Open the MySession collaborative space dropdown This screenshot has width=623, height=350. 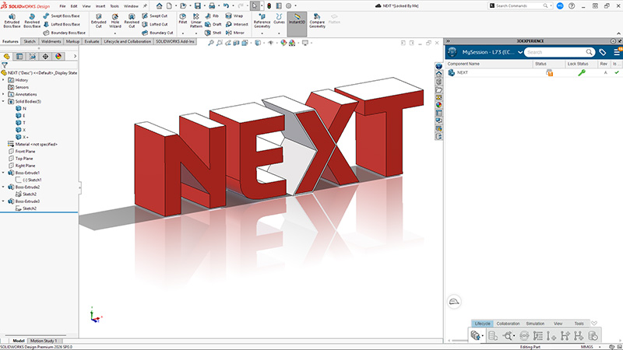520,52
